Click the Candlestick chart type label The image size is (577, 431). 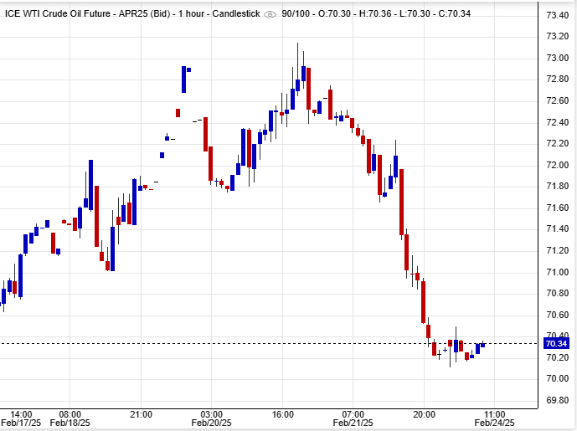tap(233, 13)
